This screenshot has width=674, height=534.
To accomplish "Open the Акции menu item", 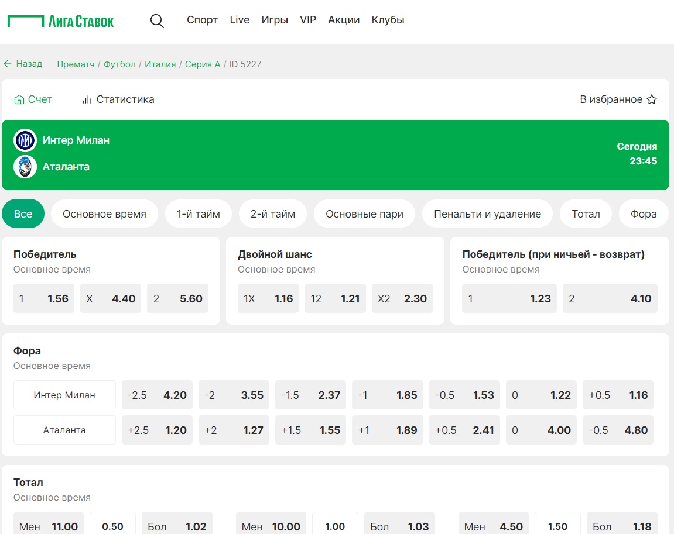I will pyautogui.click(x=344, y=20).
